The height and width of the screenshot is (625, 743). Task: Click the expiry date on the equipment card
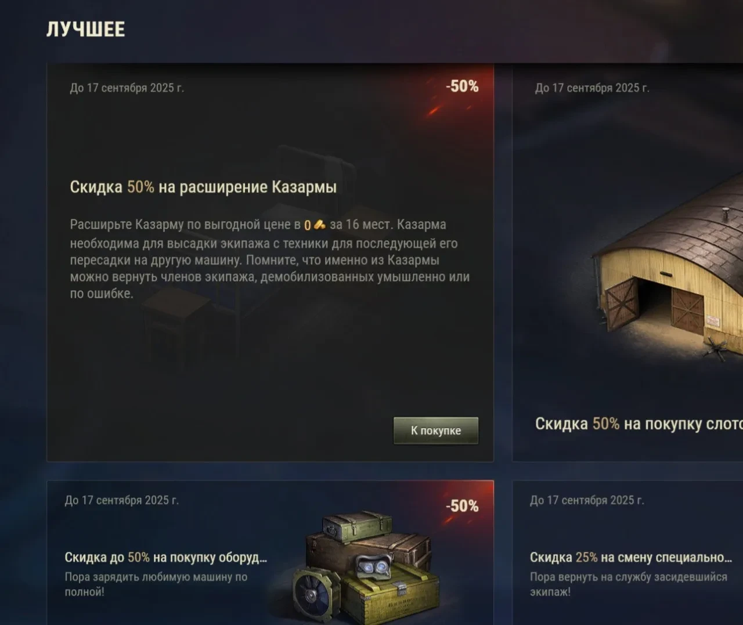[x=121, y=500]
